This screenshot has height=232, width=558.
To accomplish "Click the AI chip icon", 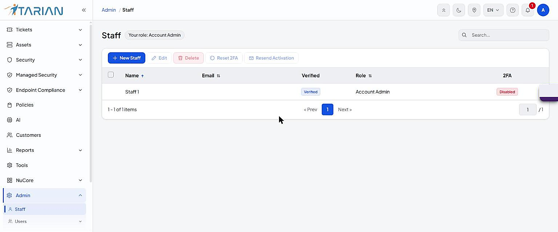I will 10,120.
